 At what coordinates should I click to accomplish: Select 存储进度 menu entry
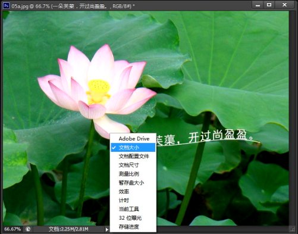(133, 227)
